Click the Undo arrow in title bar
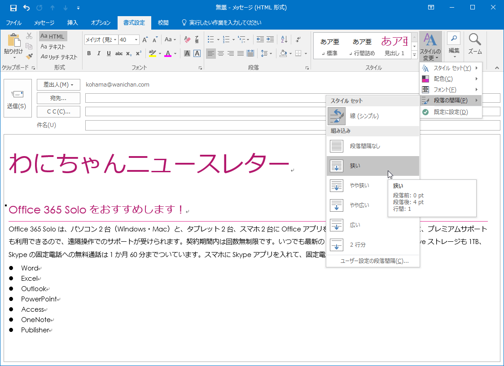 (x=26, y=8)
